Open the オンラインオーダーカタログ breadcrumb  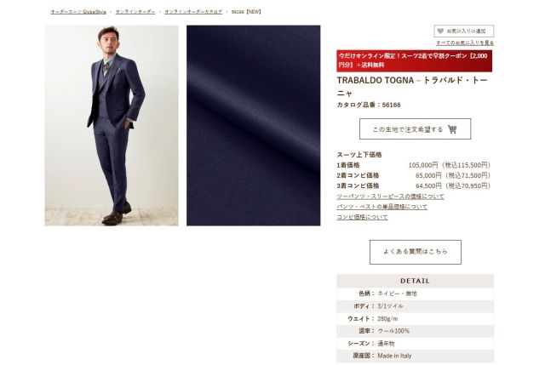[x=193, y=11]
